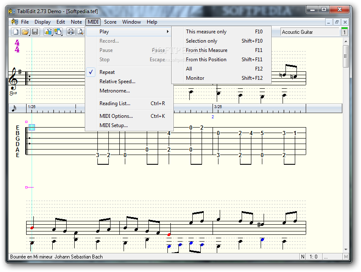The image size is (361, 272).
Task: Open dropdown arrow on Import icon
Action: click(x=52, y=35)
